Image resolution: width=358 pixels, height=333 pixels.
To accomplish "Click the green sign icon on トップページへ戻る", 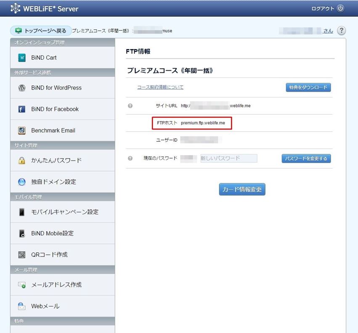I will [18, 30].
